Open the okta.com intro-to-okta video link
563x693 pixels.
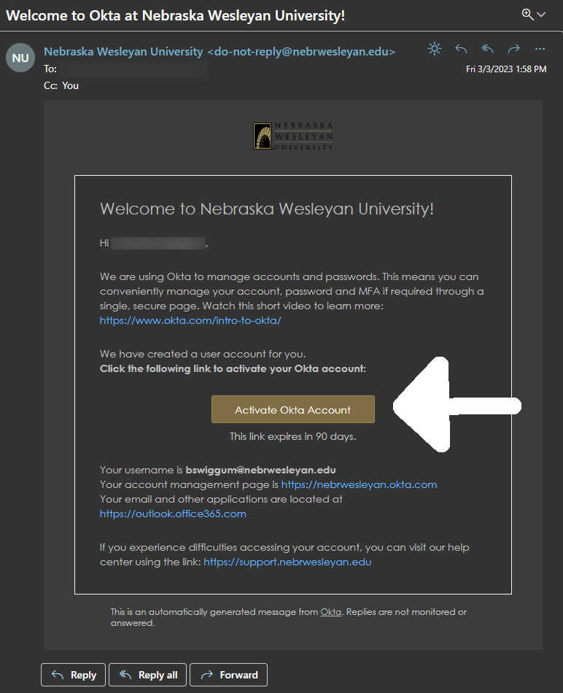tap(190, 320)
